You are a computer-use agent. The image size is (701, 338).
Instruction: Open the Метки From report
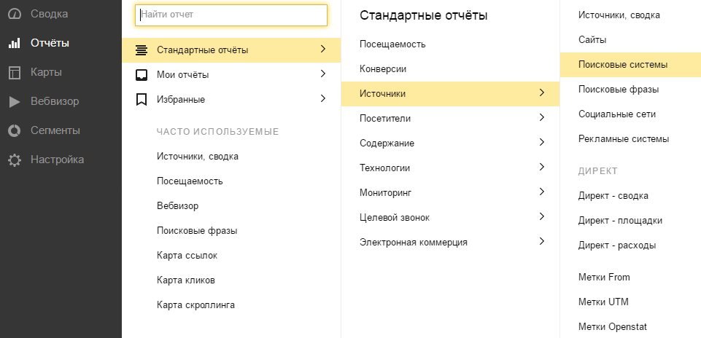pyautogui.click(x=603, y=278)
